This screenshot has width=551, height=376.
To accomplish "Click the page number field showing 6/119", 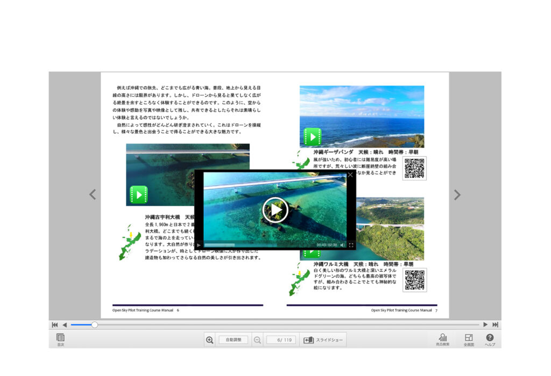I will [281, 339].
